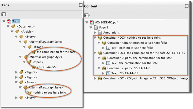Collapse Container <Span> nothing to see here folks
This screenshot has height=109, width=193.
click(99, 43)
